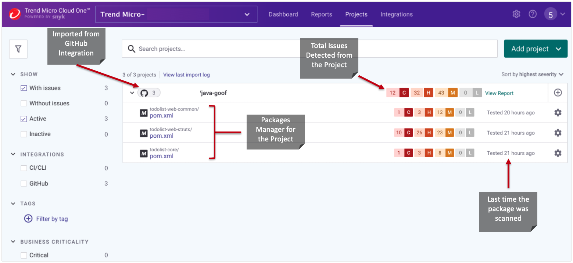This screenshot has height=263, width=573.
Task: Collapse the BUSINESS CRITICALITY section
Action: coord(13,242)
